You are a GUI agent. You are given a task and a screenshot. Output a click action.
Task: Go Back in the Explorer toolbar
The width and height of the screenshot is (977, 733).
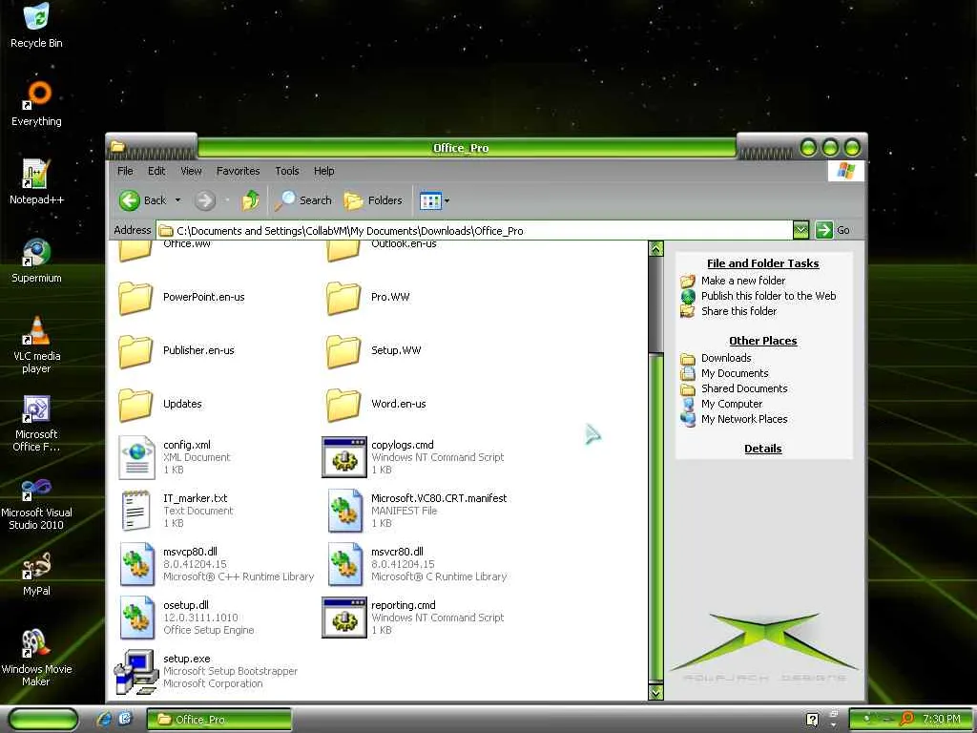point(143,200)
